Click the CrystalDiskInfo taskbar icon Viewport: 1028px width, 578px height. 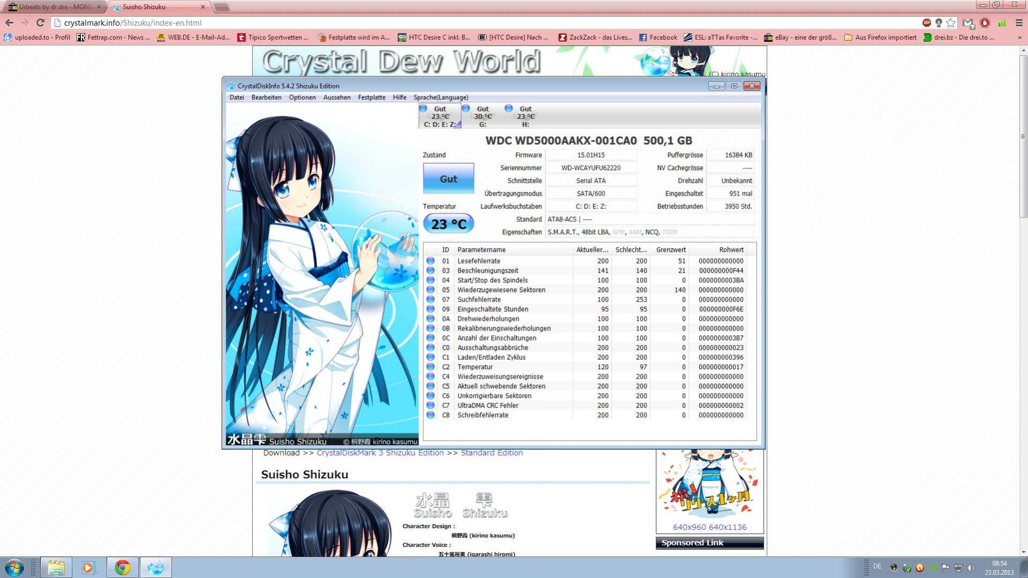(x=155, y=567)
